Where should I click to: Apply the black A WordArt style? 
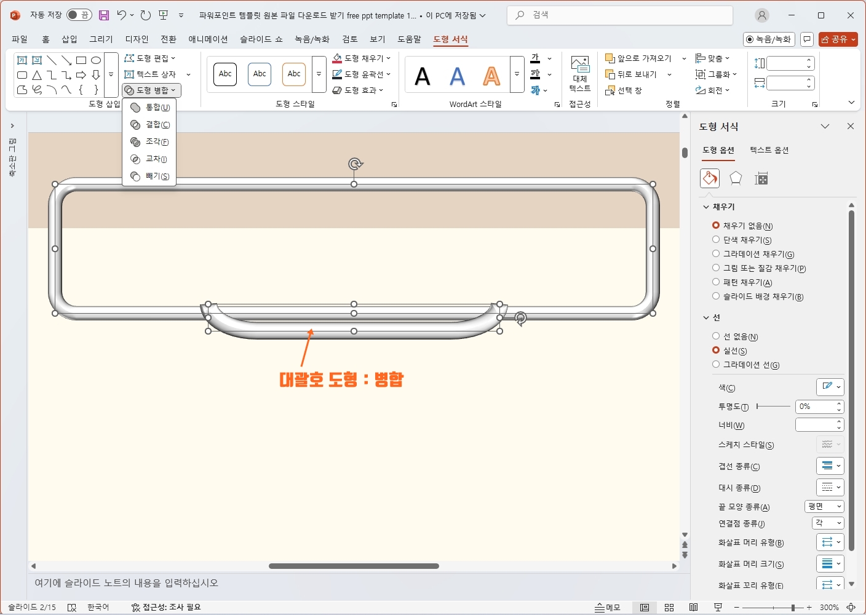pos(423,76)
